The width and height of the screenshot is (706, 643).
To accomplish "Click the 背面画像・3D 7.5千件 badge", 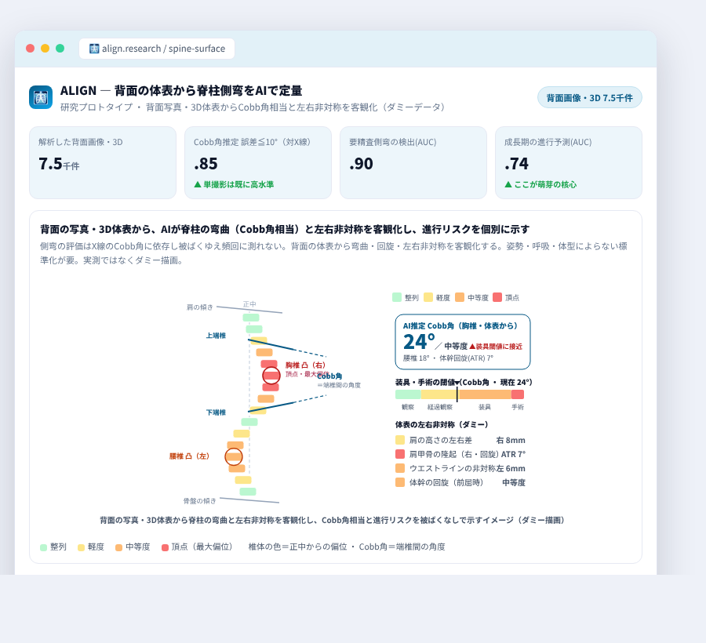I will click(x=589, y=98).
